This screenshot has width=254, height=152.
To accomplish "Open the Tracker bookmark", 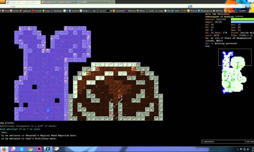I will pos(150,11).
